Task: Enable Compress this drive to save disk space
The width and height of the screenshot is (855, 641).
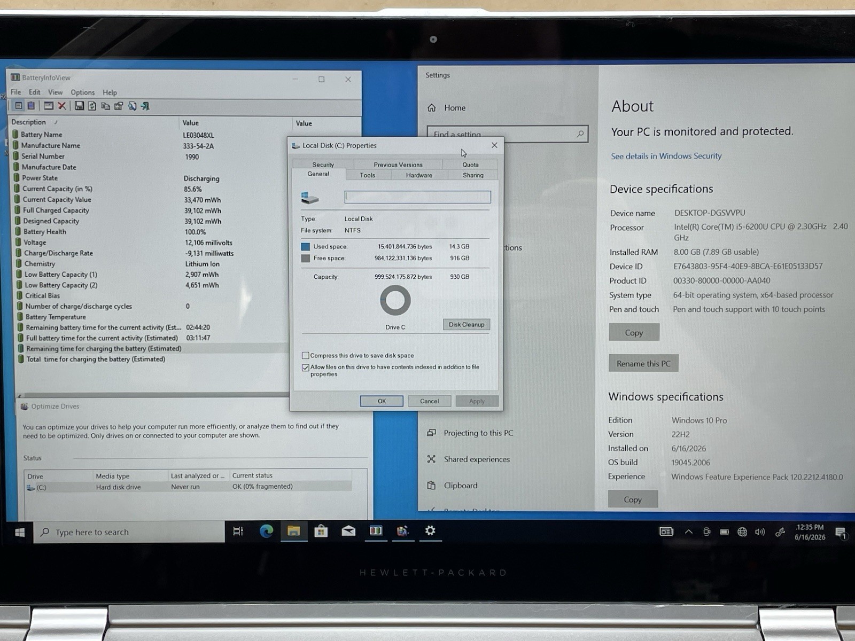Action: [x=305, y=355]
